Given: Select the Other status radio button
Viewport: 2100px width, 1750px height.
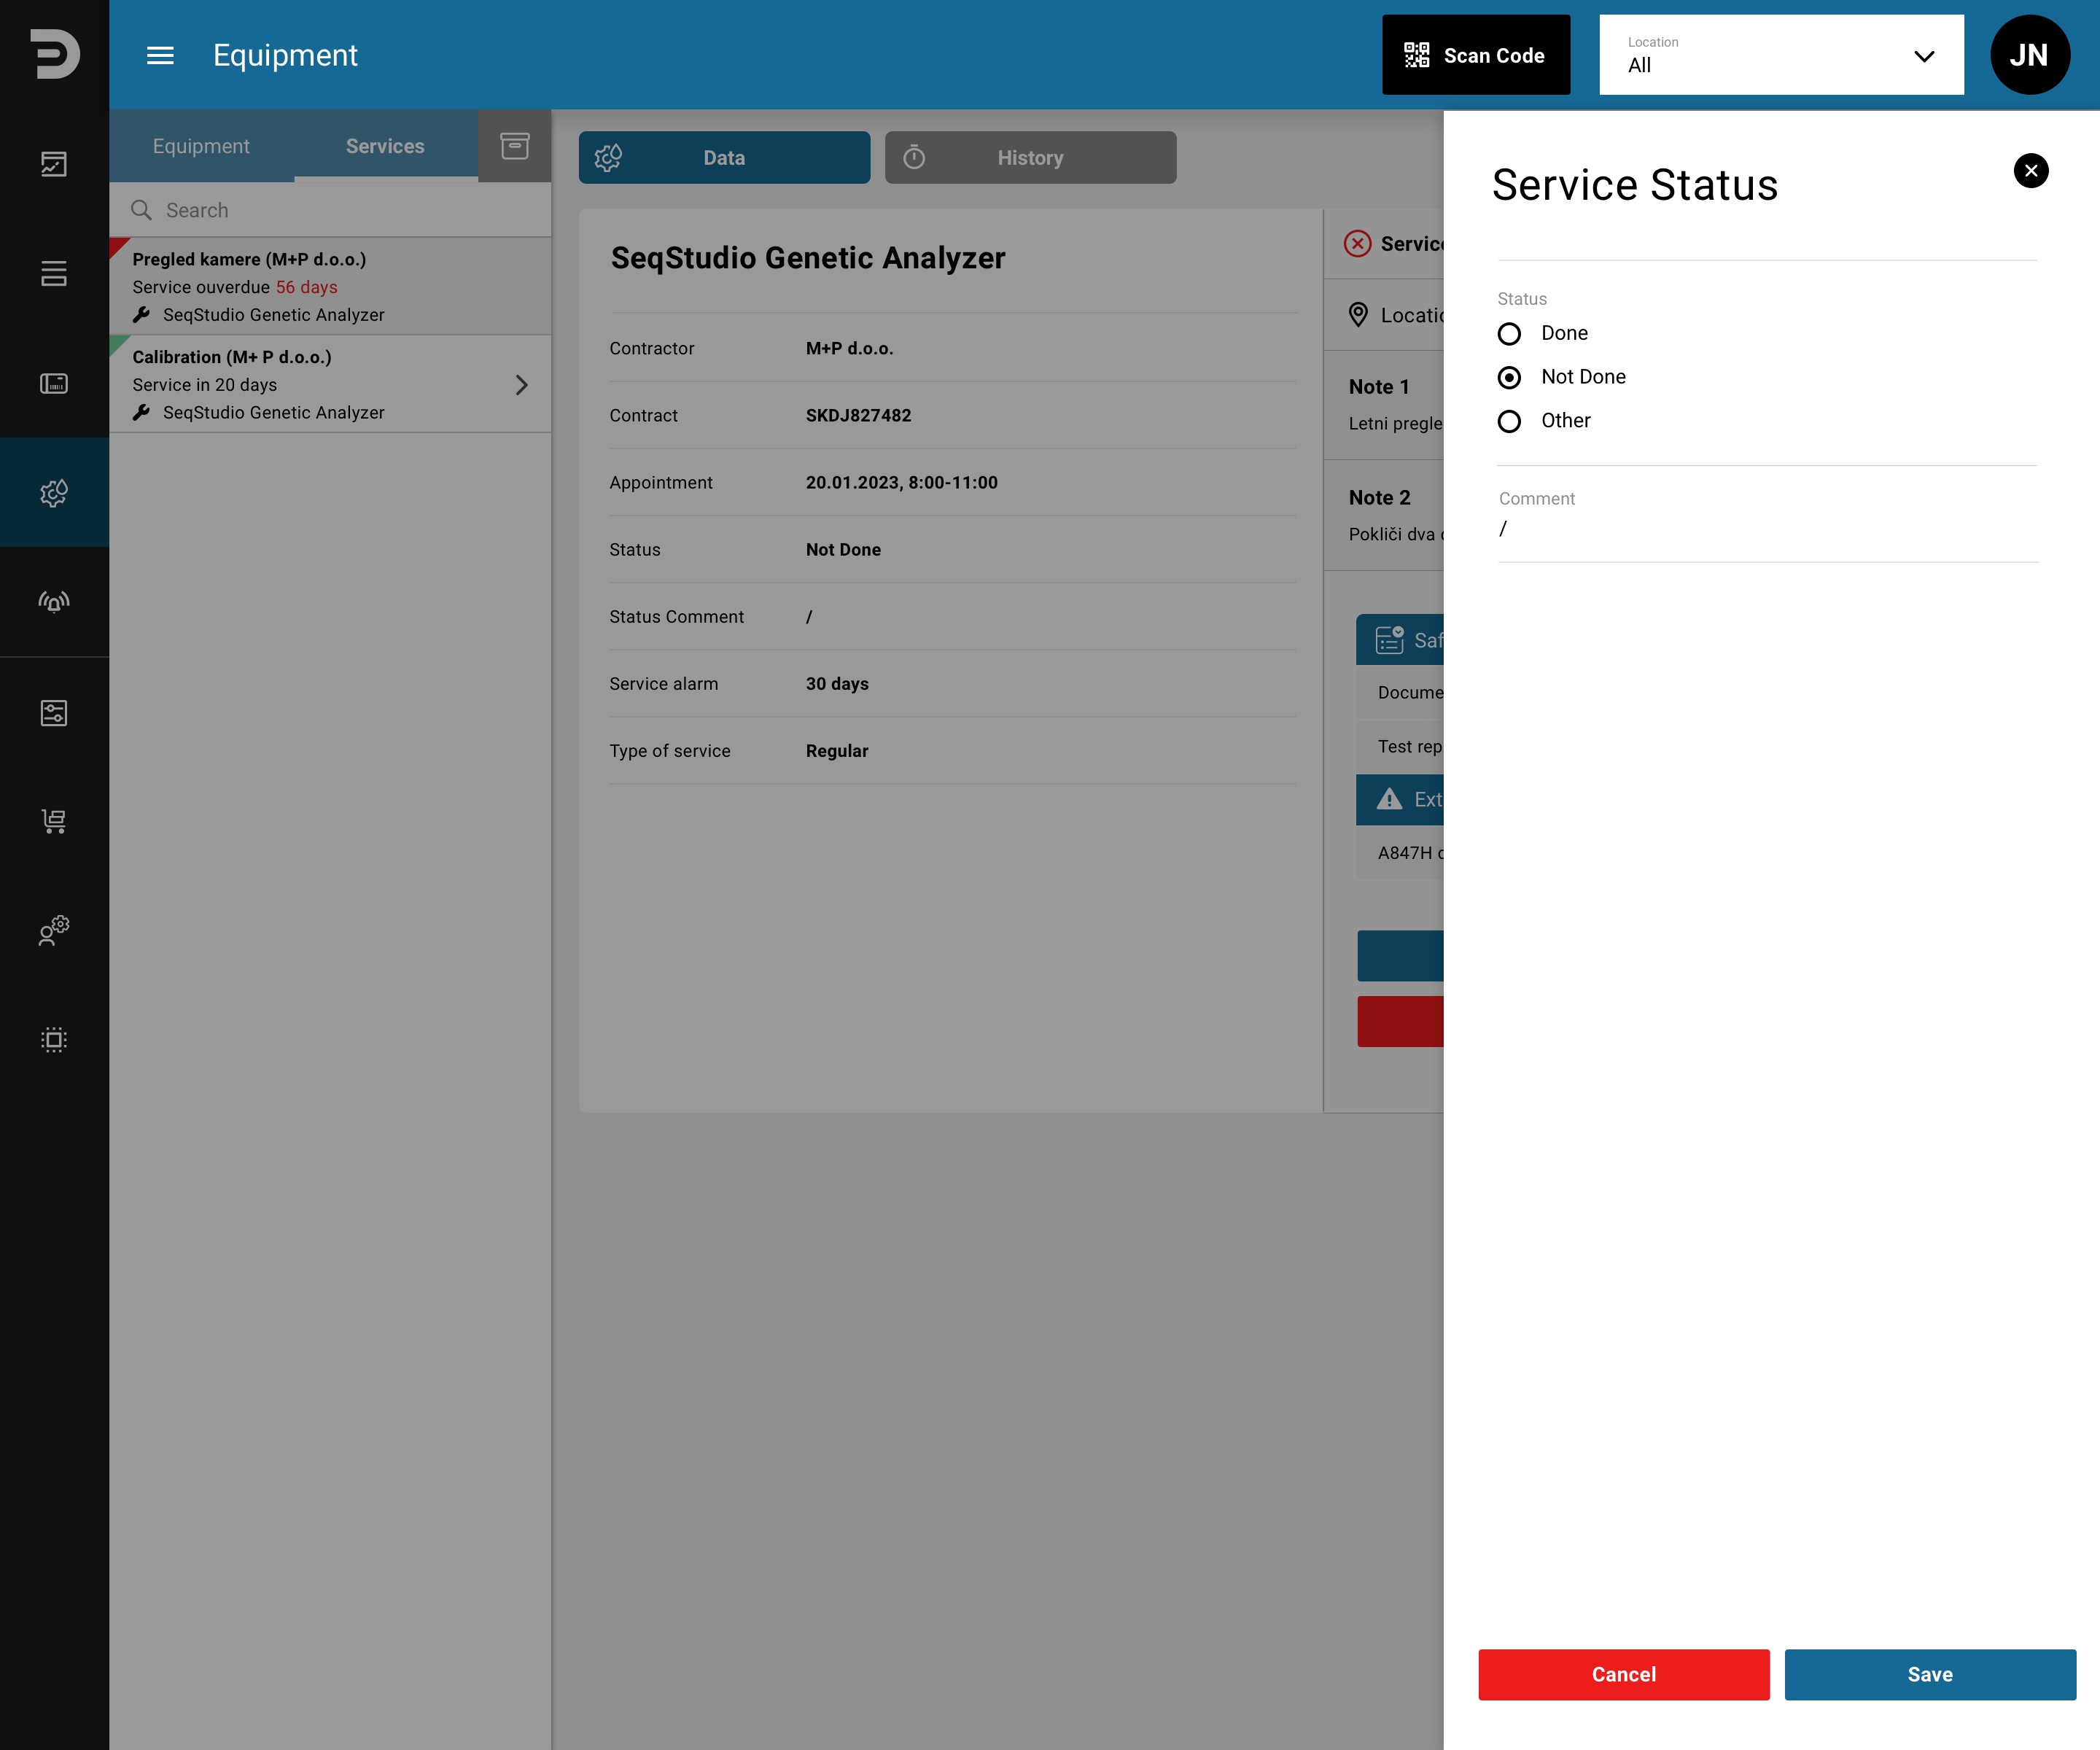Looking at the screenshot, I should (1509, 421).
